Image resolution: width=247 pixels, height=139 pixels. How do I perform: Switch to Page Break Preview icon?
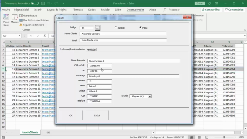[207, 137]
